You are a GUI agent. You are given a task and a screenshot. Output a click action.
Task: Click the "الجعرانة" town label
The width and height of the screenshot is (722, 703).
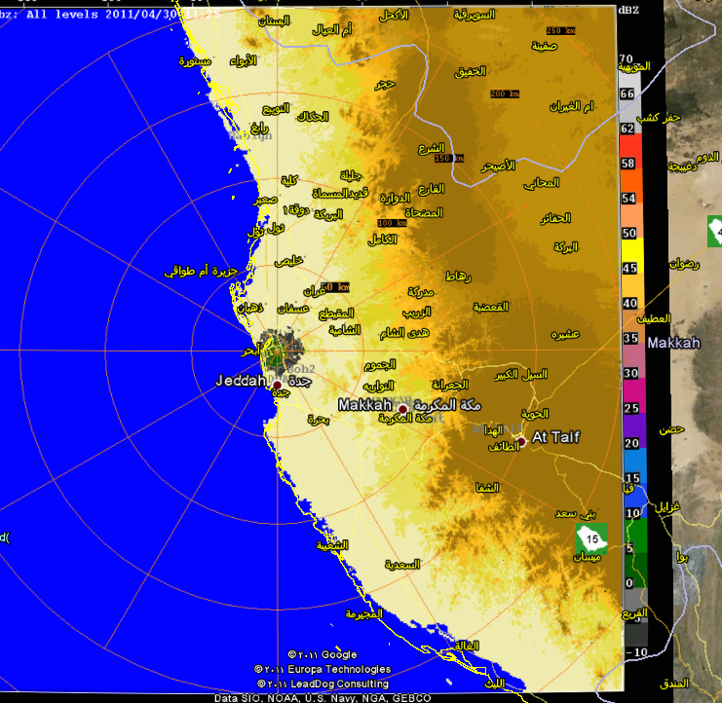pos(450,385)
